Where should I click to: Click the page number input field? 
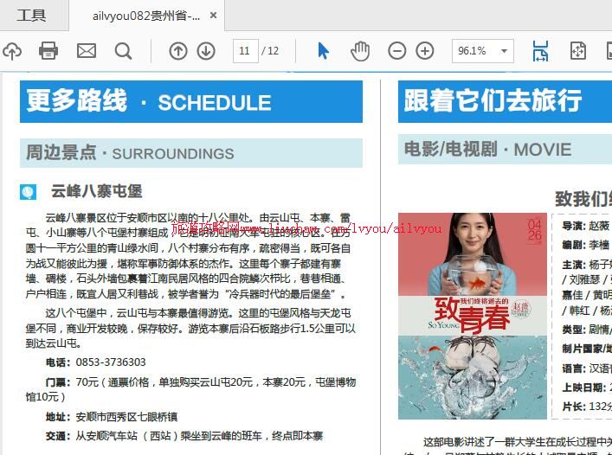coord(245,51)
